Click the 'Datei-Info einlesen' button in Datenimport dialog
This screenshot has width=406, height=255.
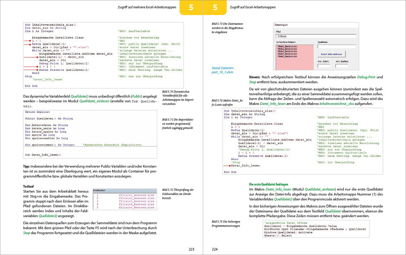click(331, 54)
